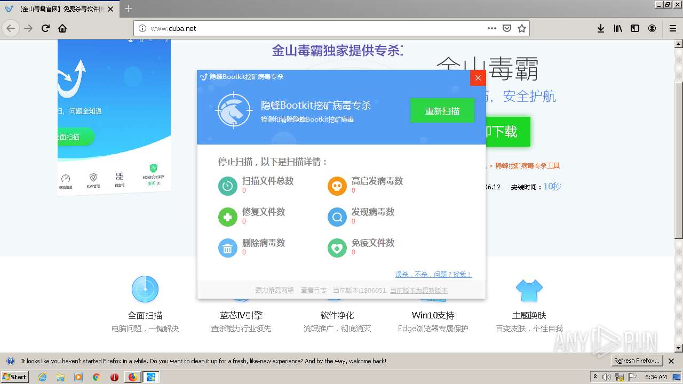Open the Library icon in toolbar

pyautogui.click(x=618, y=28)
